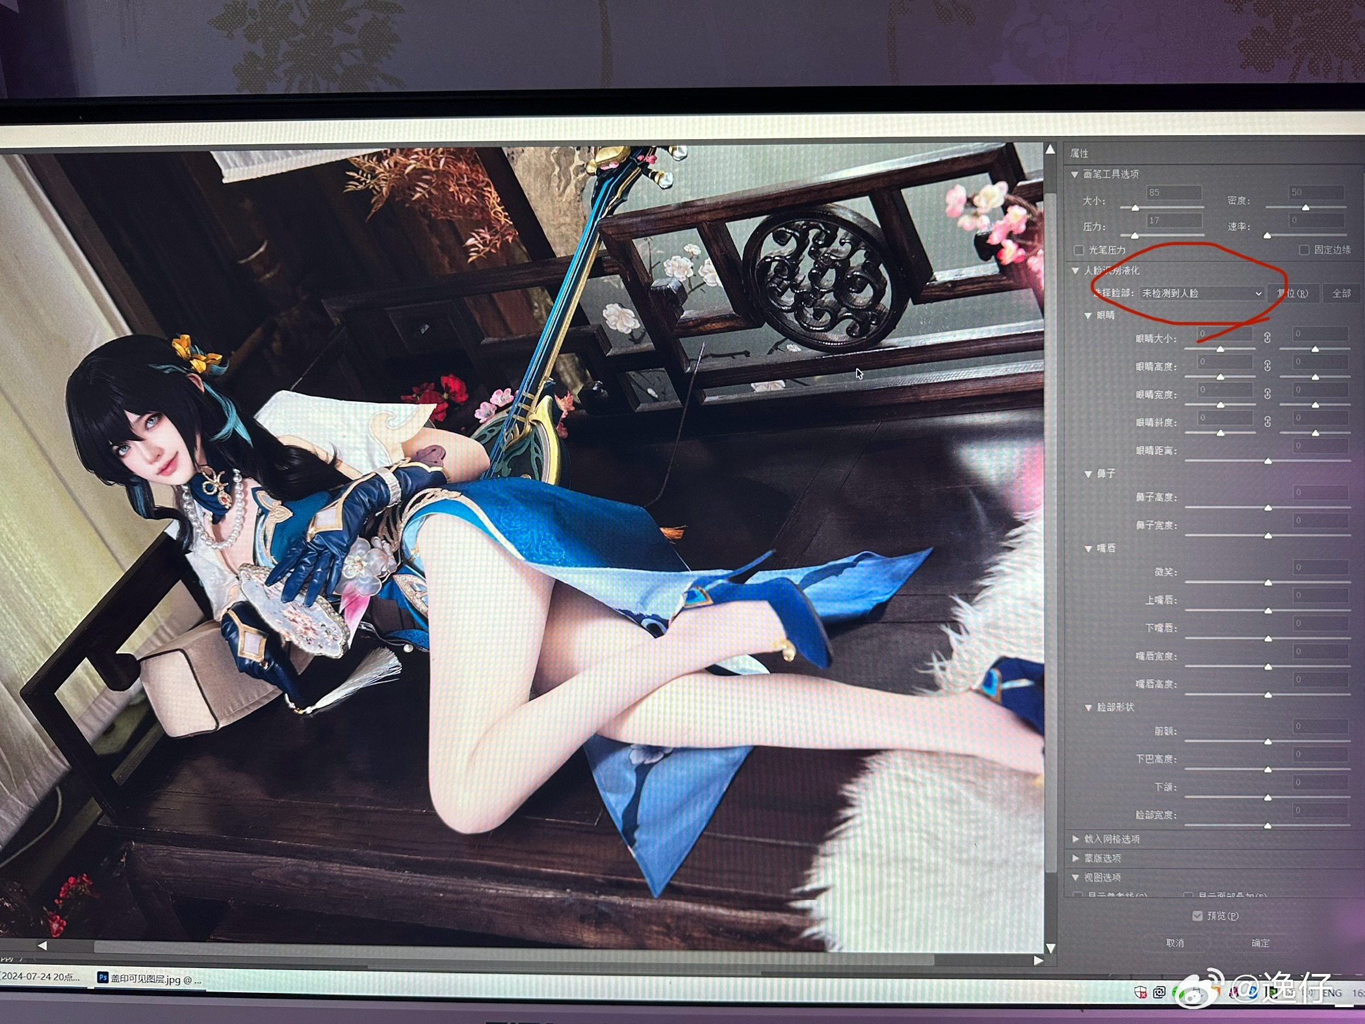Screen dimensions: 1365x1024
Task: Click the left 眼睛高度 value field
Action: point(1225,361)
